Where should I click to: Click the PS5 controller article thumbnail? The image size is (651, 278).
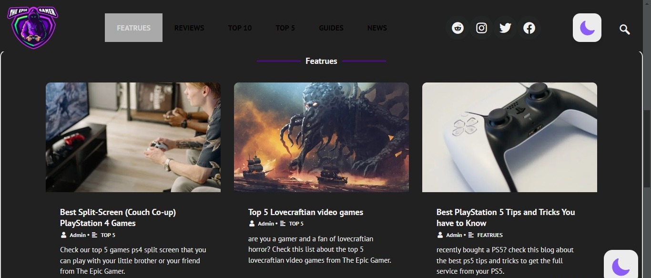509,137
